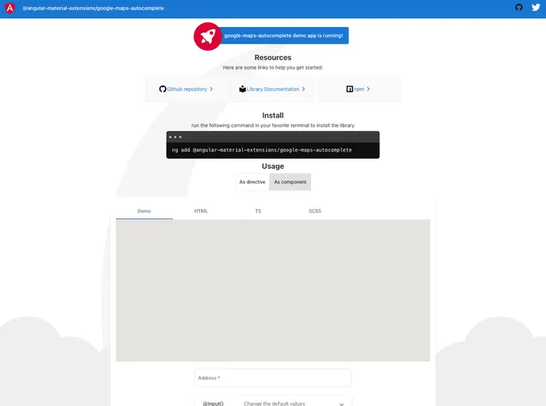Open the SCSS tab
Image resolution: width=546 pixels, height=406 pixels.
point(315,211)
